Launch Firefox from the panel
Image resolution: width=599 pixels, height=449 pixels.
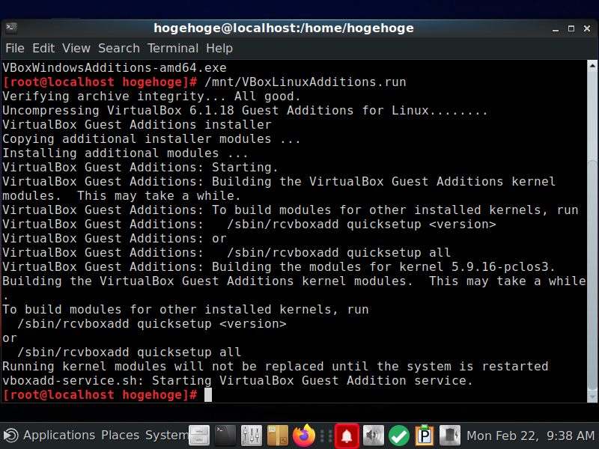pos(304,436)
